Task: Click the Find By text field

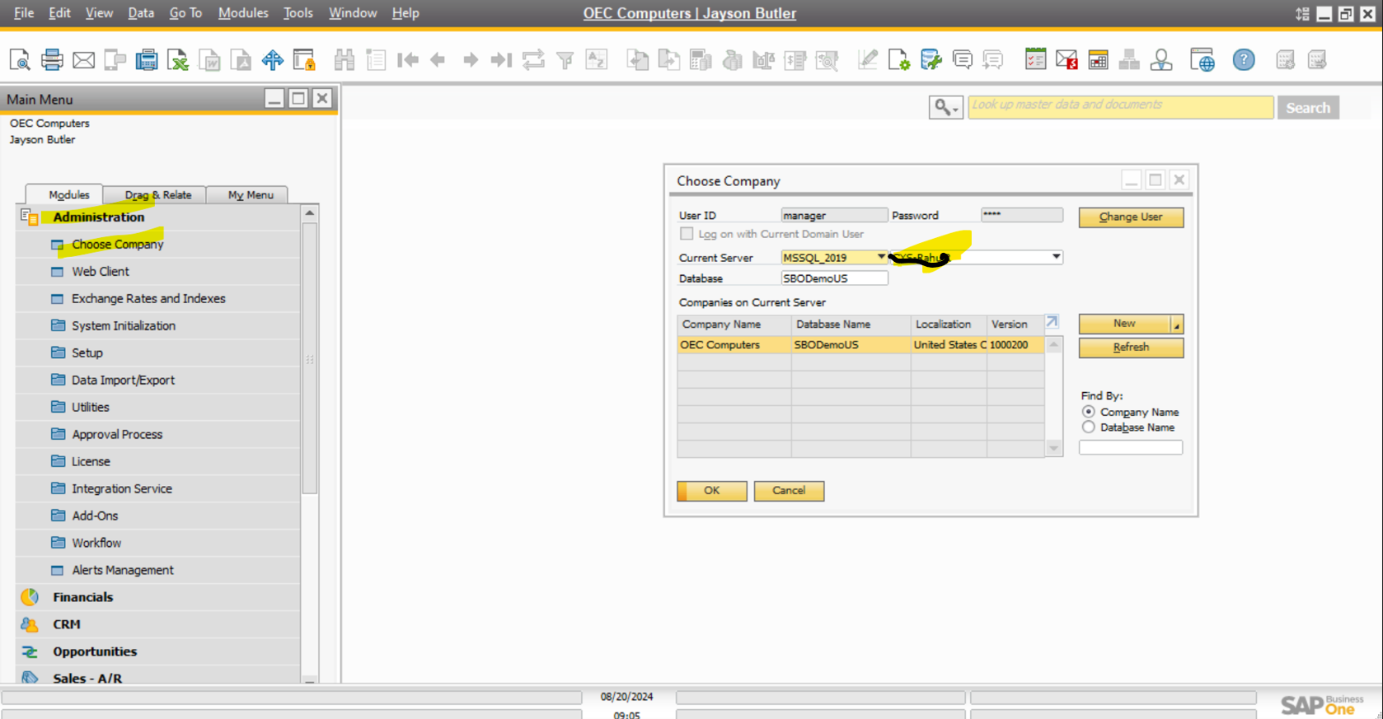Action: tap(1131, 447)
